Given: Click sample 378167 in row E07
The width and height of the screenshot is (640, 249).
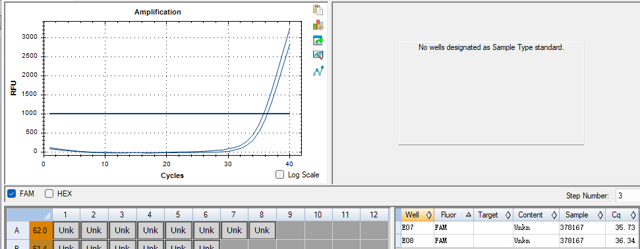Looking at the screenshot, I should pos(583,228).
